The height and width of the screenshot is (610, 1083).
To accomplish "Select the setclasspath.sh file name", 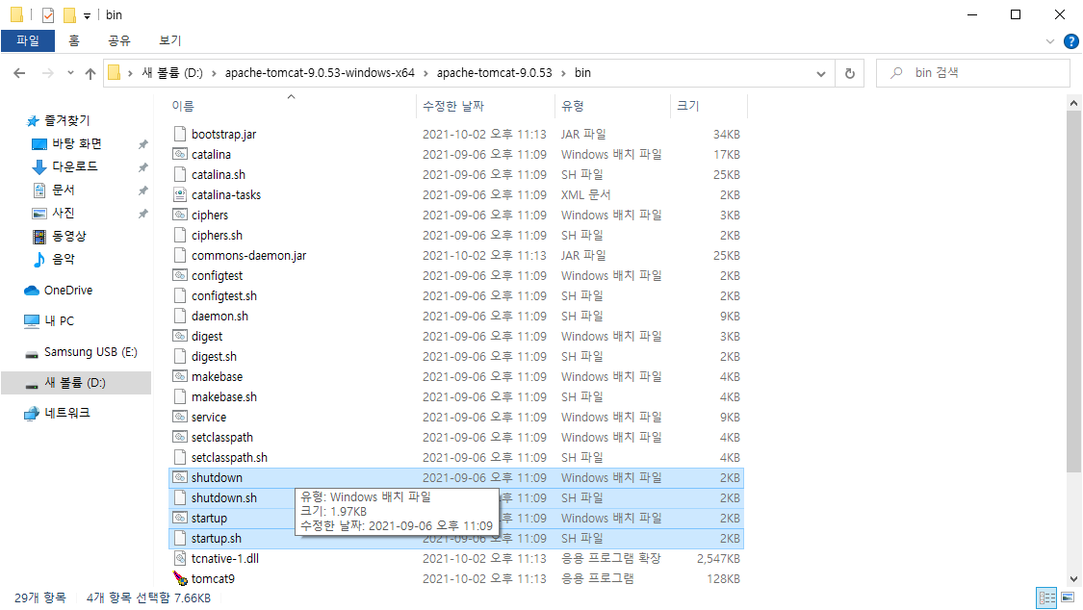I will tap(229, 458).
